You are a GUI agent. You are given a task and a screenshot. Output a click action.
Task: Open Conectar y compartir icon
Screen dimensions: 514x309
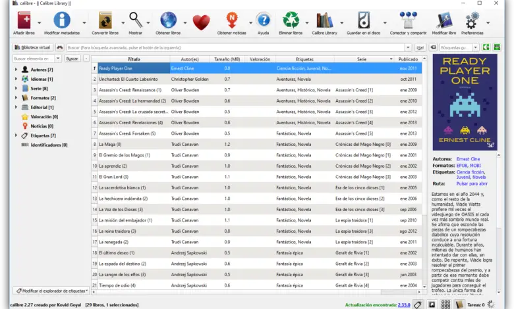point(408,20)
